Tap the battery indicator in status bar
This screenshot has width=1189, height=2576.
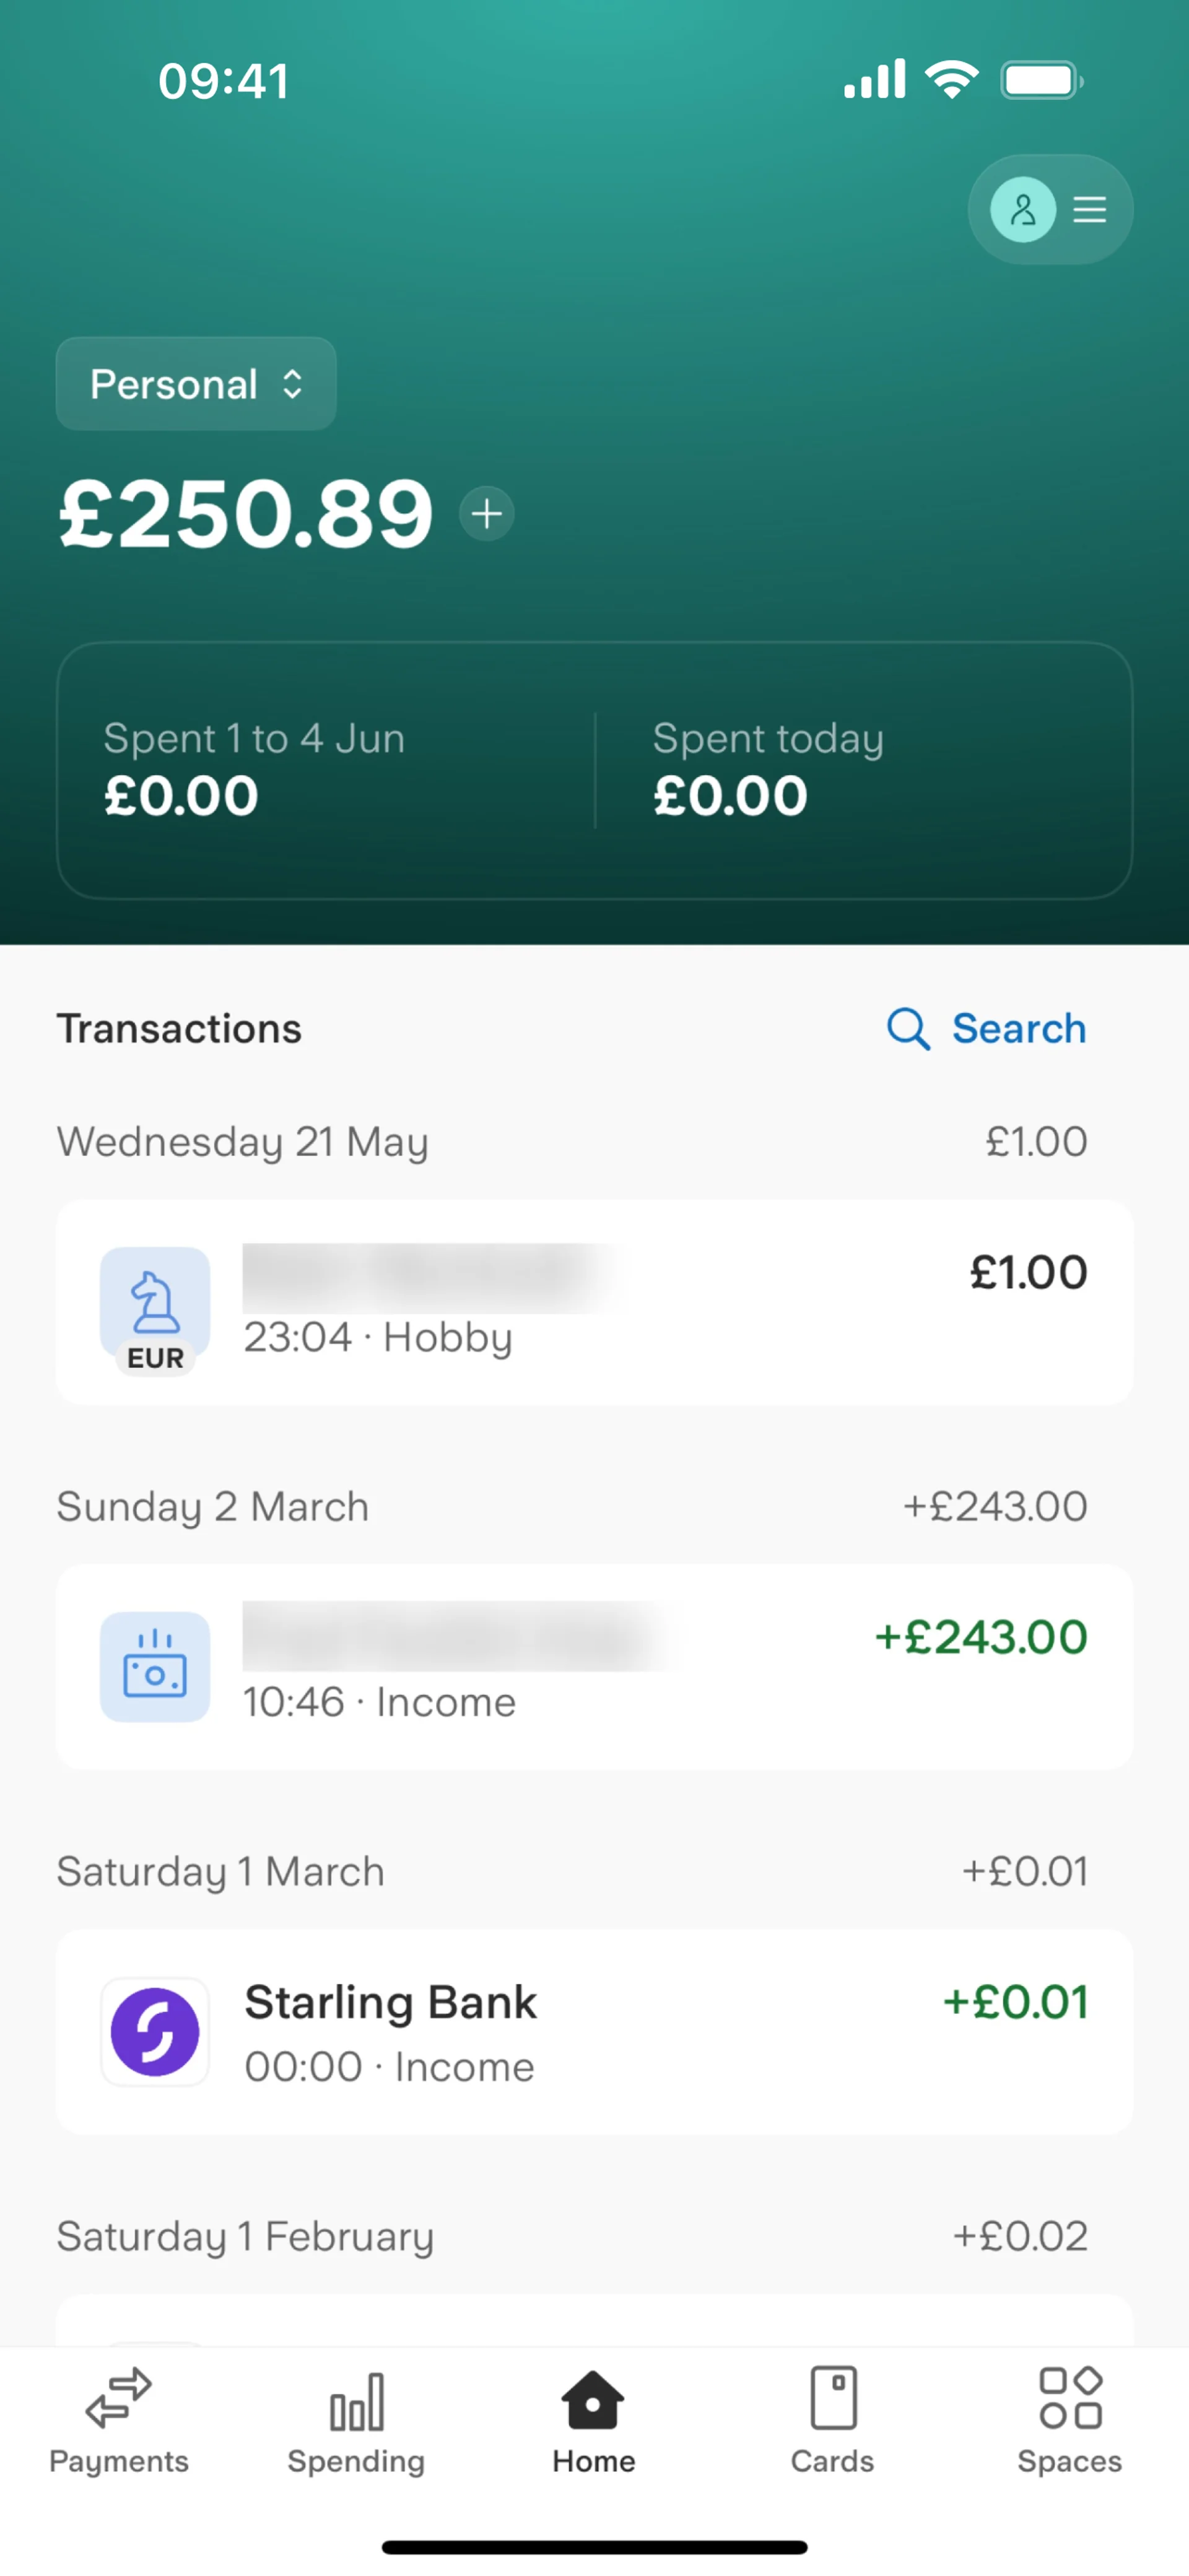click(x=1042, y=80)
